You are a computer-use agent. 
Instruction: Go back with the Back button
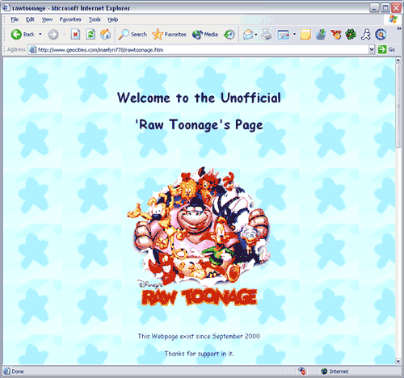(x=23, y=35)
